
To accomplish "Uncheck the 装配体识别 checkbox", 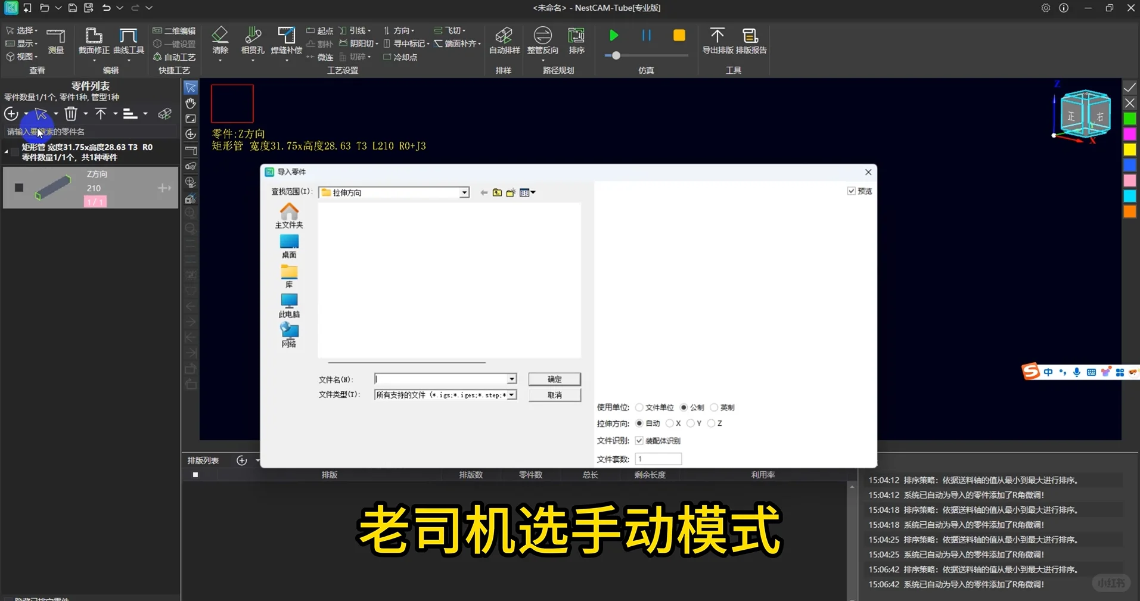I will [640, 441].
